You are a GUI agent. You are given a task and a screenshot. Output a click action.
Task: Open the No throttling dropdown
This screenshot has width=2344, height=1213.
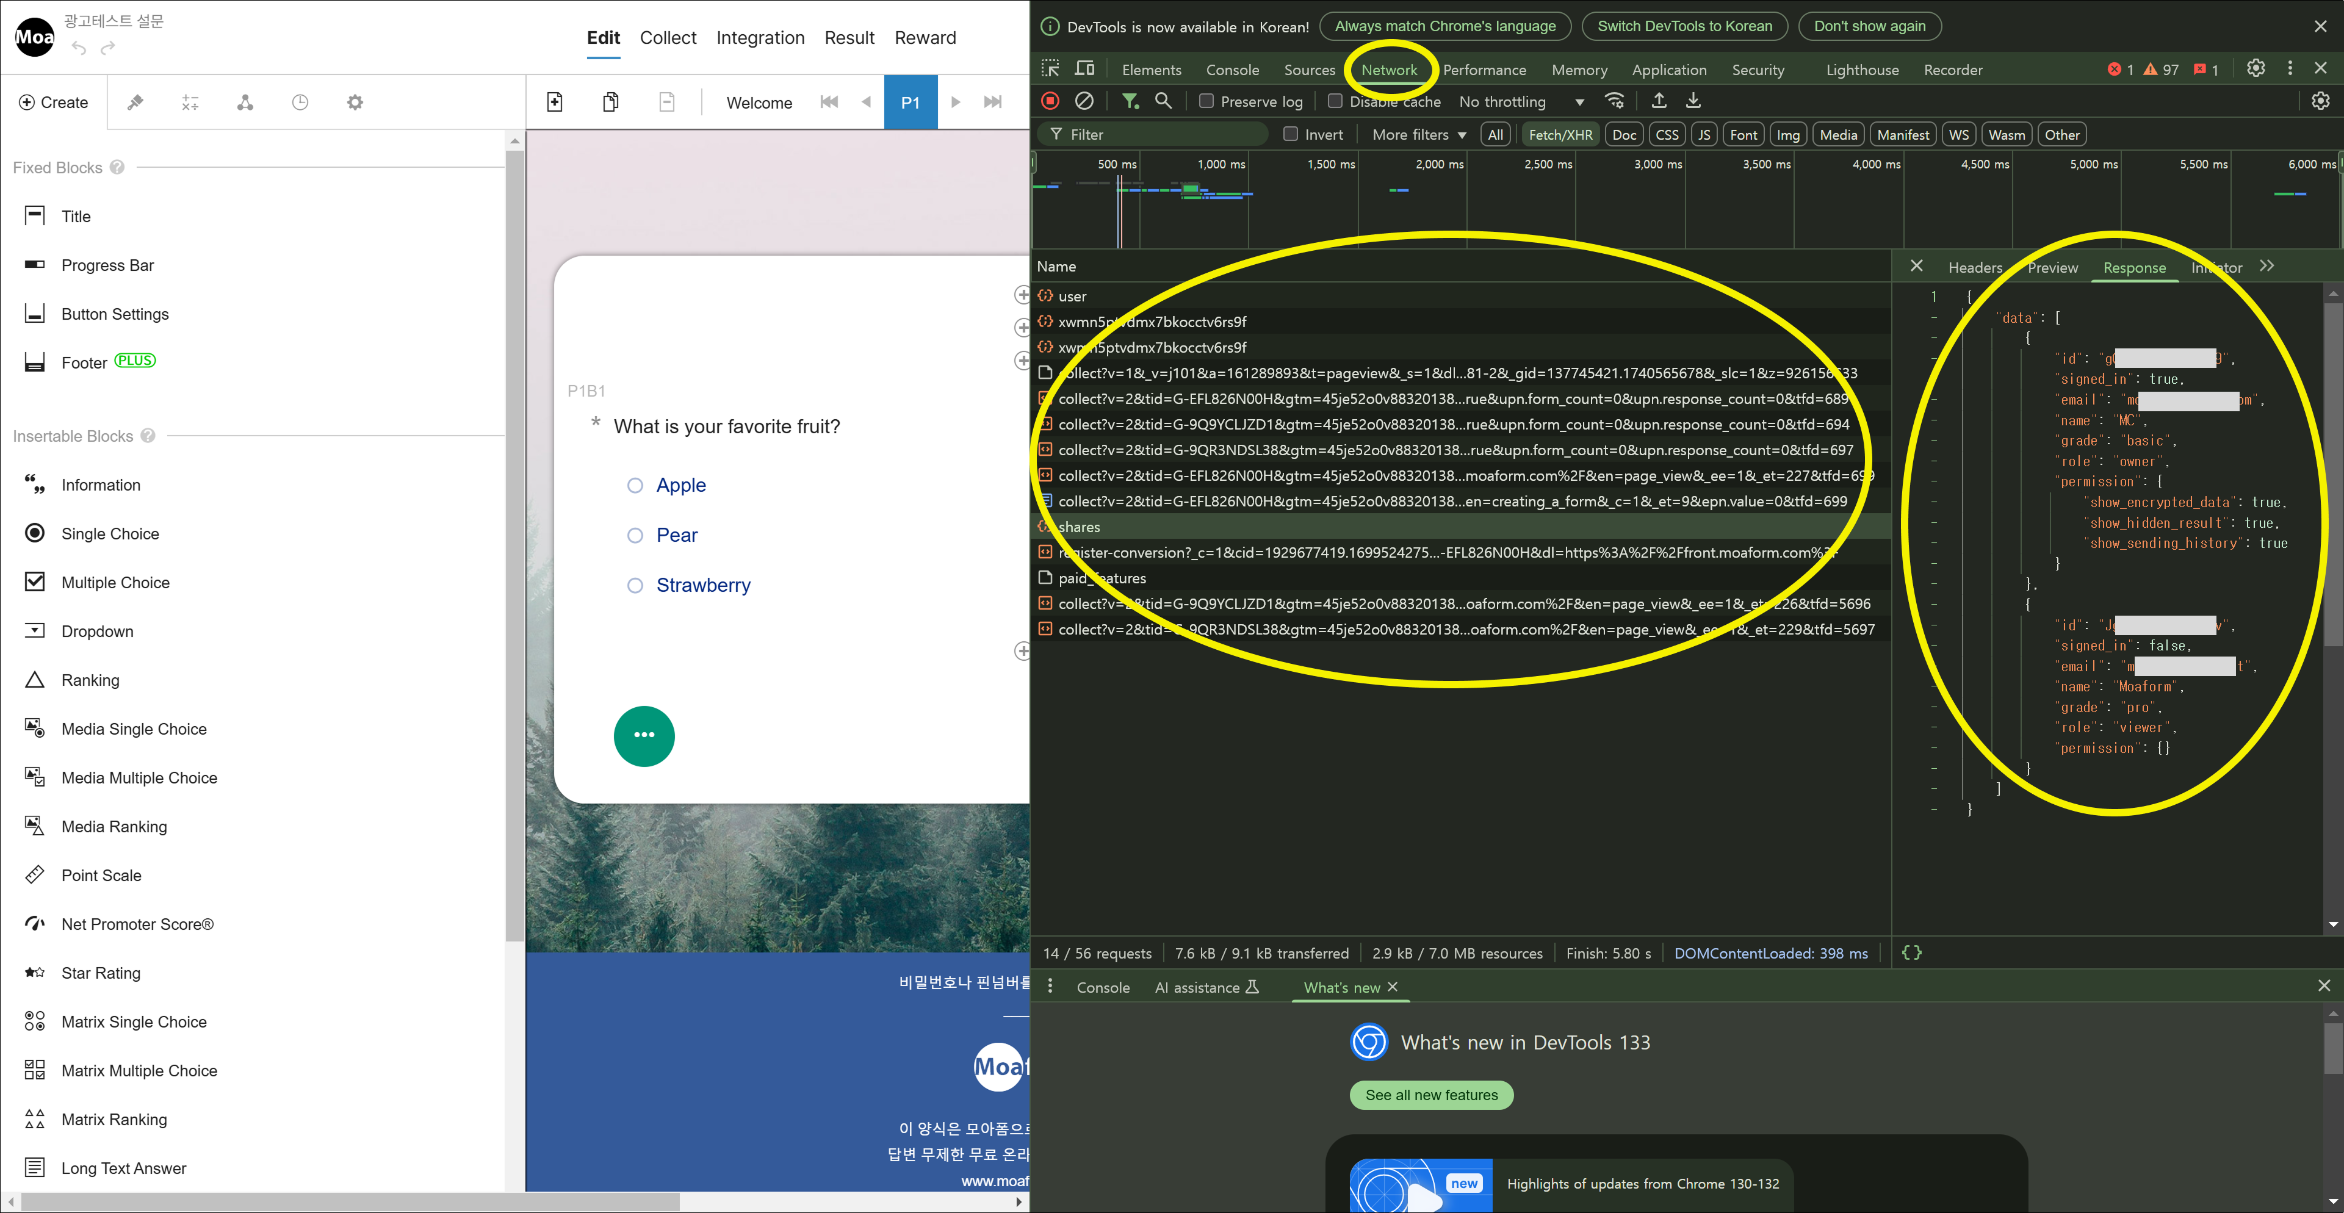coord(1521,102)
